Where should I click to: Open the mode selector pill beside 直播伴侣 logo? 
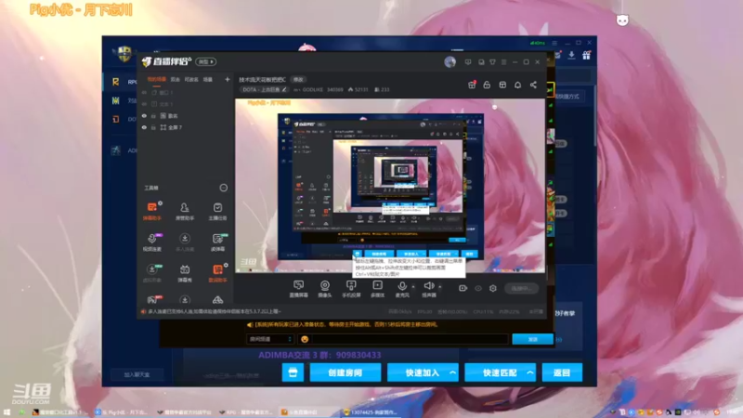pyautogui.click(x=205, y=61)
